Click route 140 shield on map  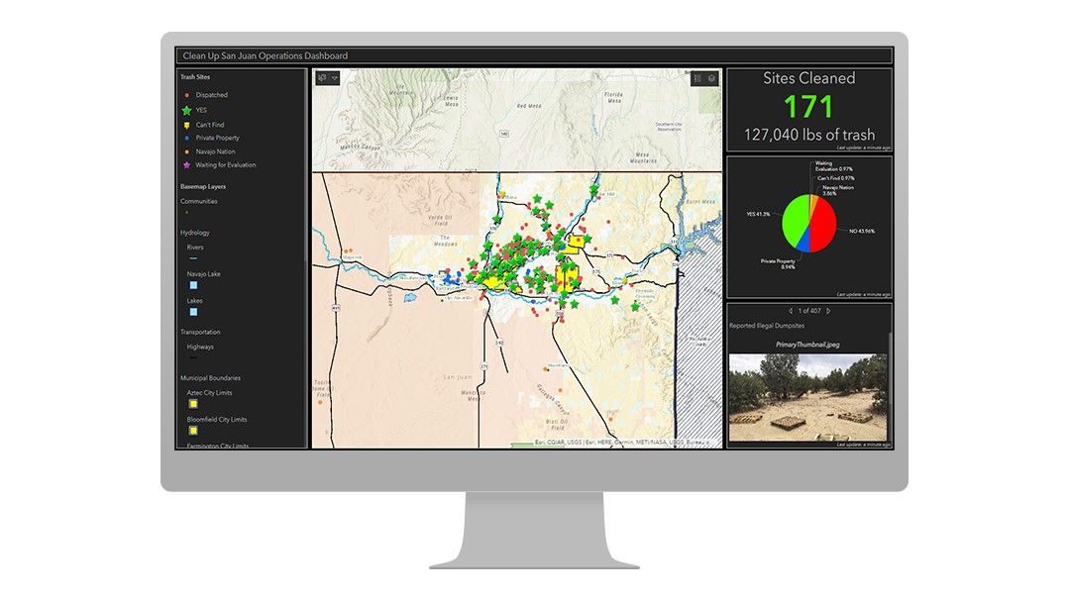click(504, 134)
